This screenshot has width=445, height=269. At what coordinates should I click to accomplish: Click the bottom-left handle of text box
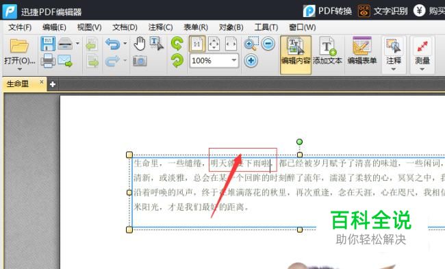[129, 229]
